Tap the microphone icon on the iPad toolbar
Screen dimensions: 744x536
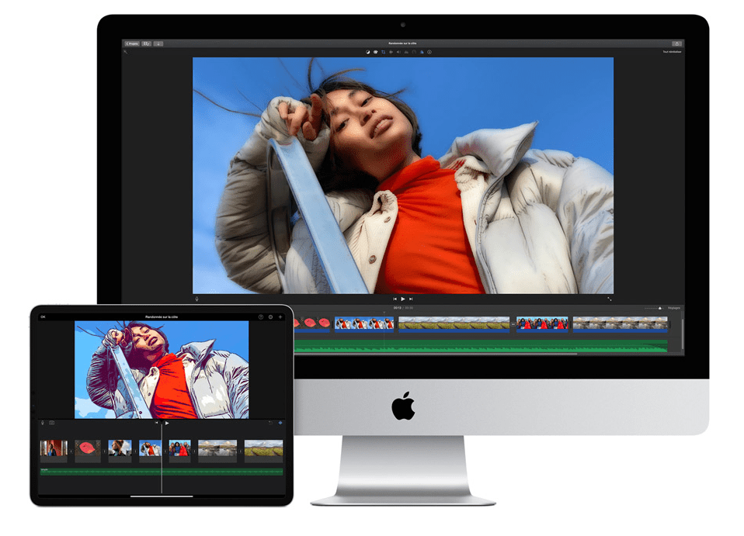point(43,424)
